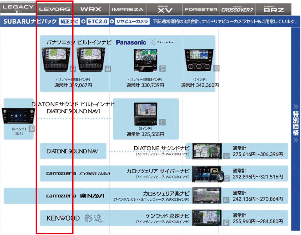Image resolution: width=301 pixels, height=235 pixels.
Task: Click enlarge icon for ケンウッド 彩速ナビ
Action: click(226, 222)
